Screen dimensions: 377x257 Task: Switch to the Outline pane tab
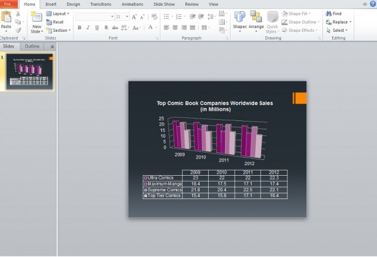[32, 46]
